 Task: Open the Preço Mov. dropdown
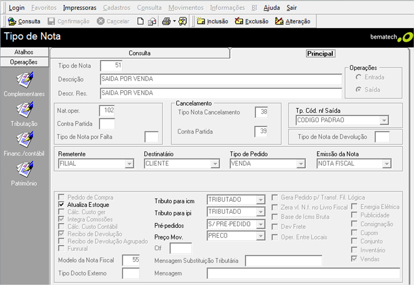(261, 236)
